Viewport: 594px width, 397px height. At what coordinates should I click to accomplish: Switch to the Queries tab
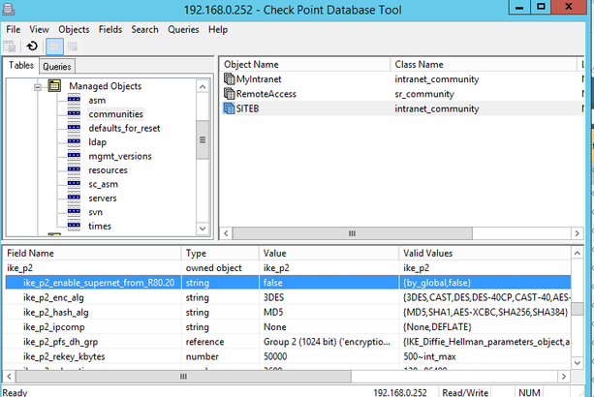point(57,66)
